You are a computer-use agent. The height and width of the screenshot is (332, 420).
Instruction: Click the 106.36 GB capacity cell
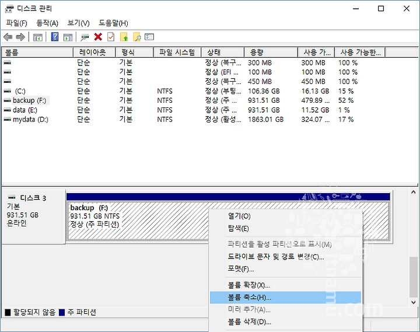pos(264,92)
